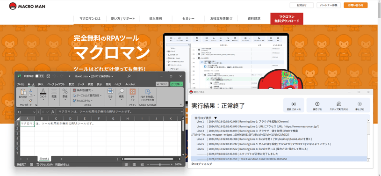Click the Stop (停止 F6) icon

click(x=359, y=104)
